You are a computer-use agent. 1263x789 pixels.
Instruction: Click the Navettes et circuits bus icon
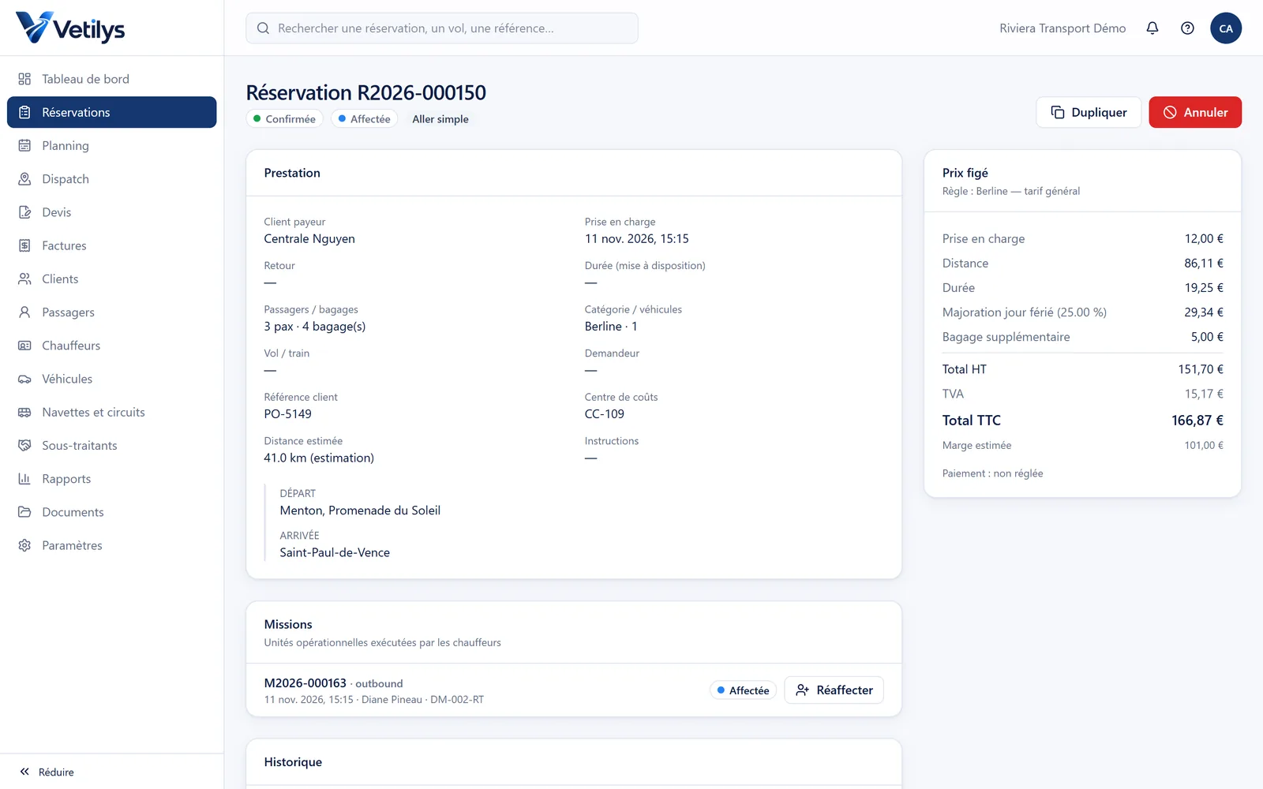[24, 413]
